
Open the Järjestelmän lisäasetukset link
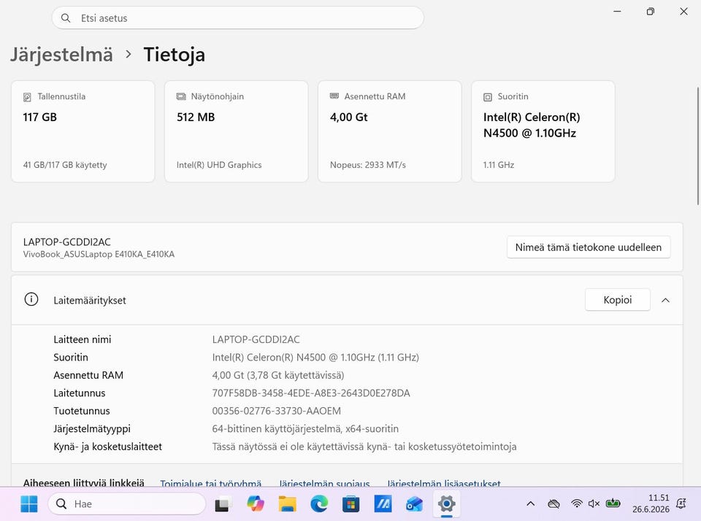click(443, 483)
